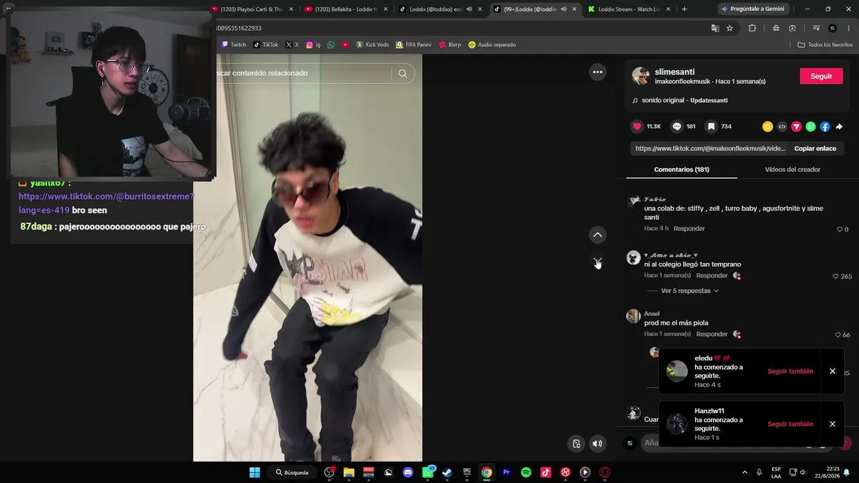Mute the first Loddix (@loddixx) TikTok tab audio
This screenshot has width=859, height=483.
point(469,9)
